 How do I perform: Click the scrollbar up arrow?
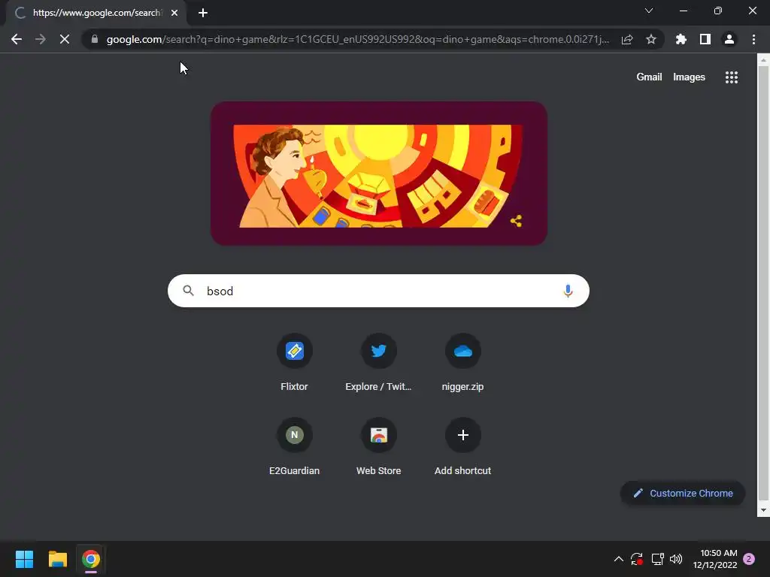tap(763, 60)
